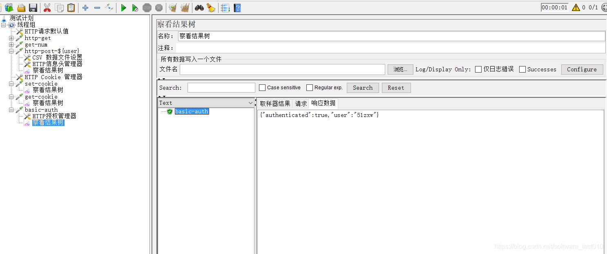Click the pipette icon beside http-get
The width and height of the screenshot is (607, 254).
(x=19, y=38)
